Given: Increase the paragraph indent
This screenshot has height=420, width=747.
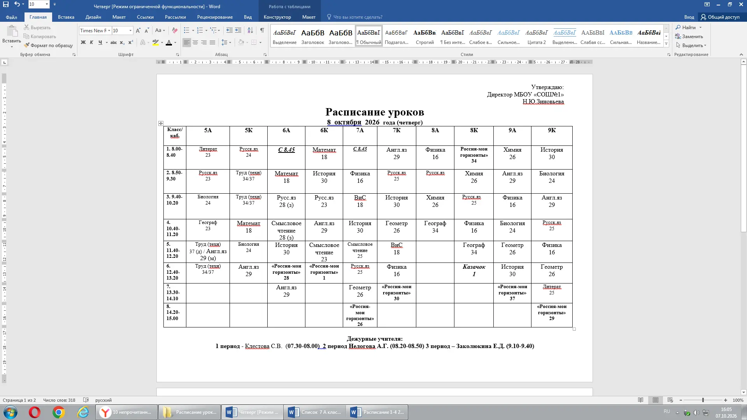Looking at the screenshot, I should [x=238, y=30].
